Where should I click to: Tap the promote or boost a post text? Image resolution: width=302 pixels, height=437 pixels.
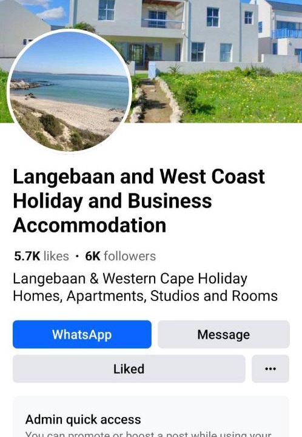[x=148, y=433]
